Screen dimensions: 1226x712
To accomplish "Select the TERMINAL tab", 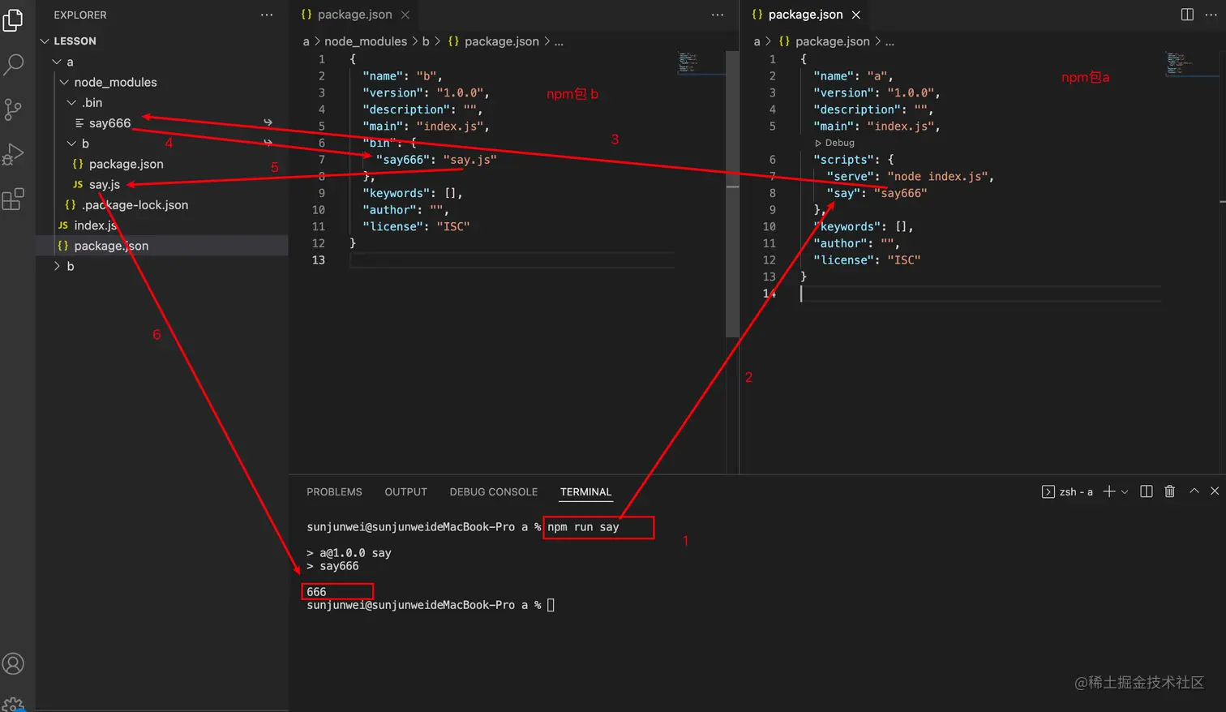I will [x=585, y=491].
